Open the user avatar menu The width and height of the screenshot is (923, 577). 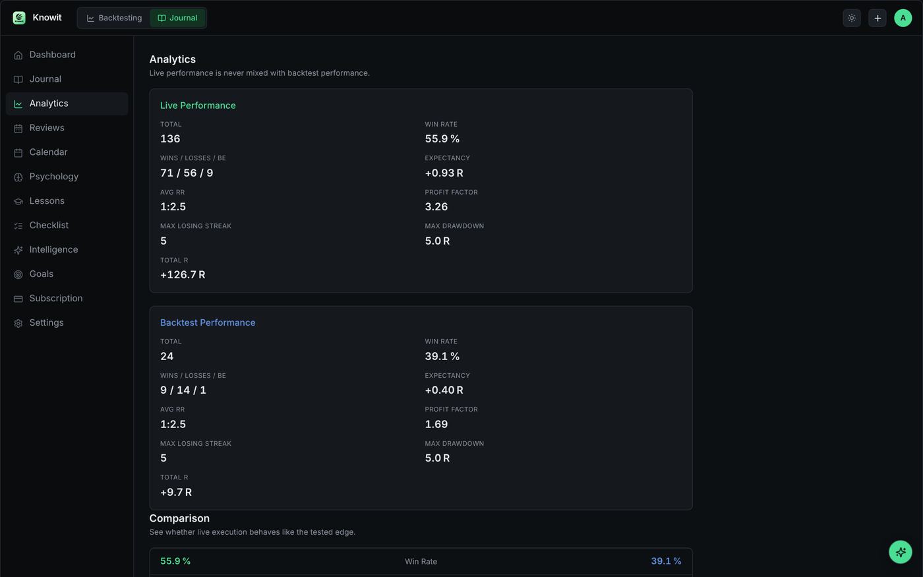(x=903, y=18)
